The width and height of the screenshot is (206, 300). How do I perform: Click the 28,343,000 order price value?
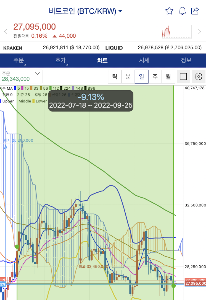[16, 79]
